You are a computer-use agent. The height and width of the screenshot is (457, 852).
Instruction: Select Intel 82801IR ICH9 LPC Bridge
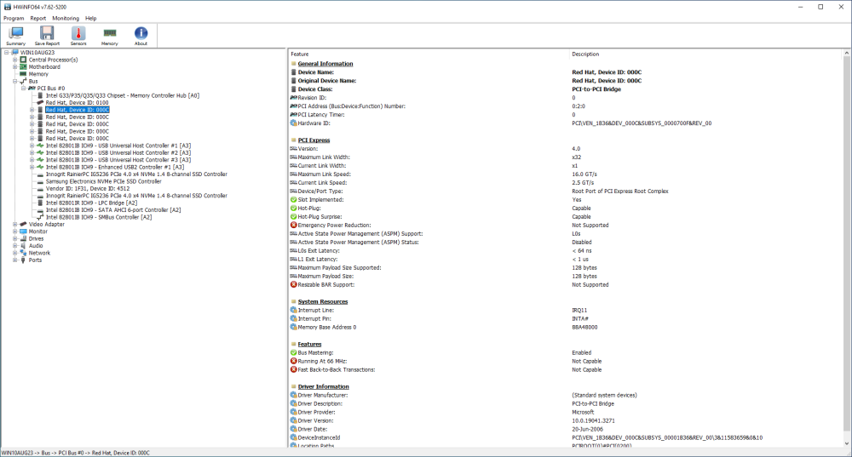pos(91,203)
